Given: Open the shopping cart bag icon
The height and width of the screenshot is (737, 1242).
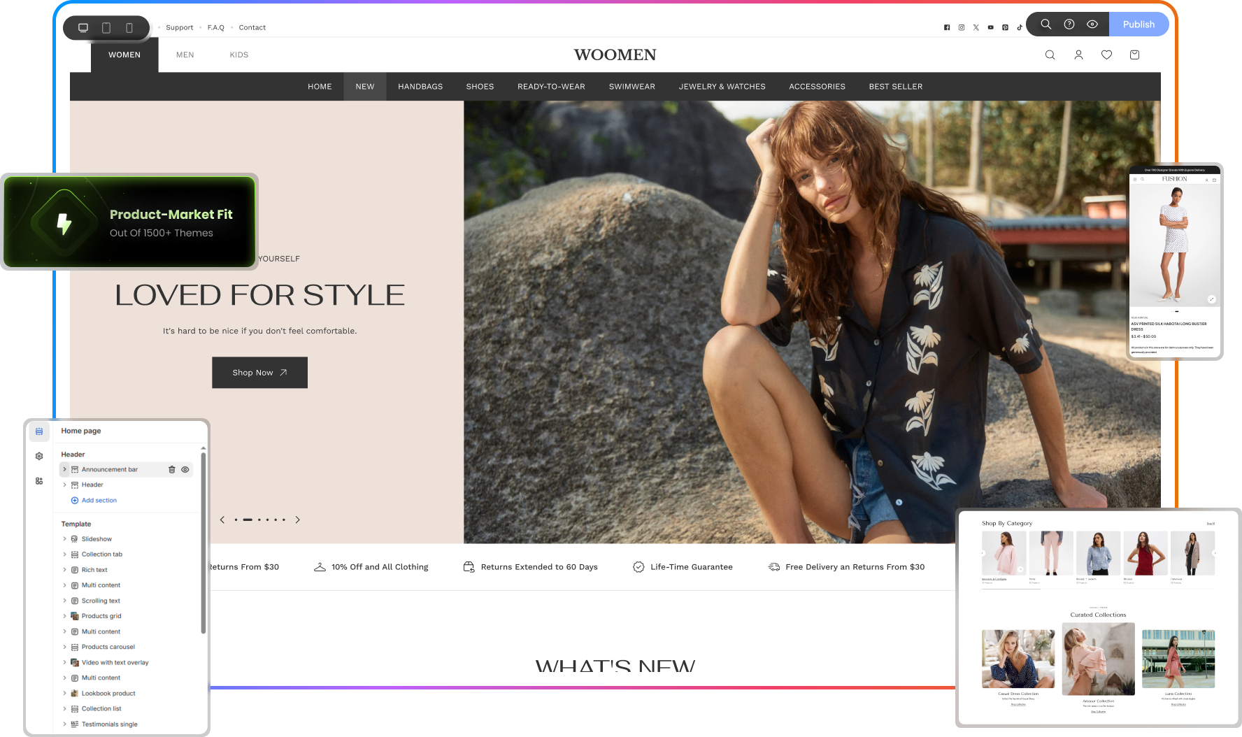Looking at the screenshot, I should (1134, 55).
